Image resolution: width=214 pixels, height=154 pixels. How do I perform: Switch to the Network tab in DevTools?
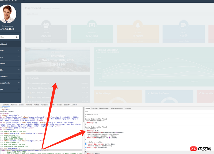(x=14, y=105)
